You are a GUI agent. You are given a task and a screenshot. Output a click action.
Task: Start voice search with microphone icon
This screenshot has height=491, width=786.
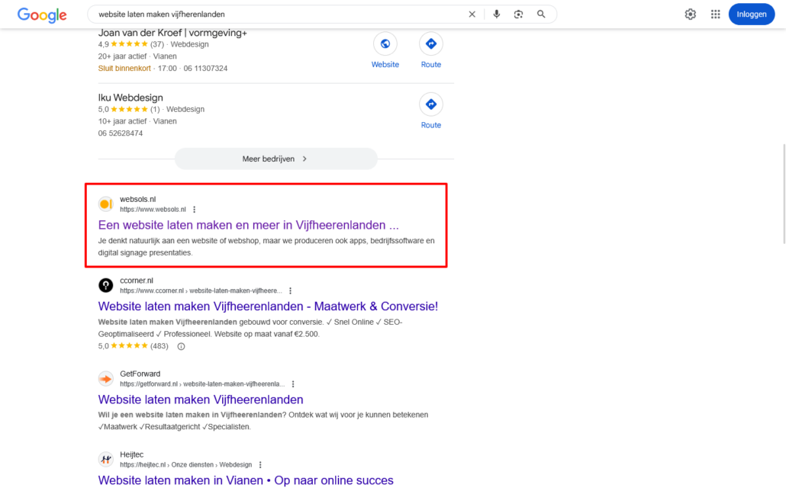click(496, 14)
